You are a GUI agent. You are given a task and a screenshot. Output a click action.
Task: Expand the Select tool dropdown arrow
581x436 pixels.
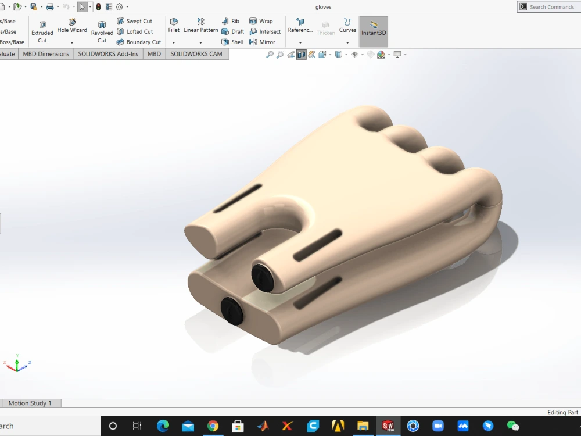point(90,6)
